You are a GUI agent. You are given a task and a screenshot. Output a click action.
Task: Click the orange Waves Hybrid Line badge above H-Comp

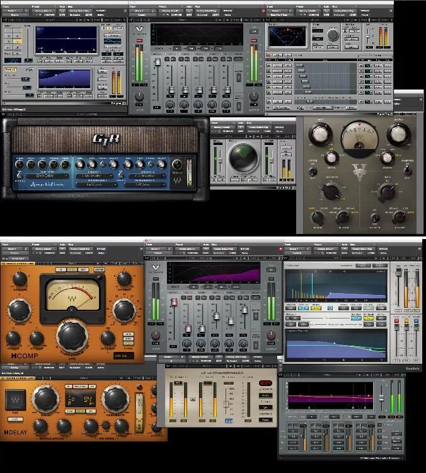click(x=18, y=264)
